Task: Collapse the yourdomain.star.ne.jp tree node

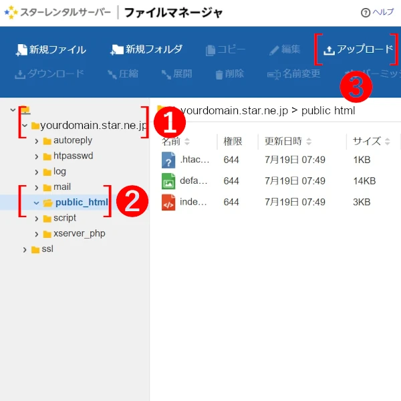Action: coord(25,126)
